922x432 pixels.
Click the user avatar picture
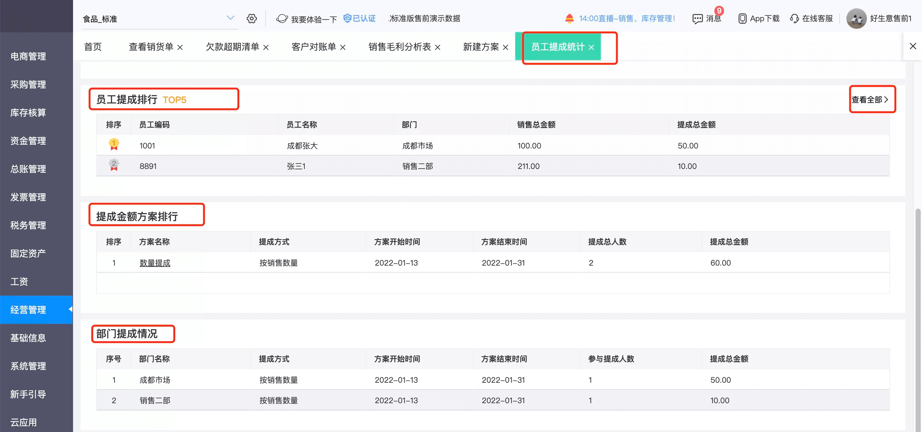click(856, 19)
